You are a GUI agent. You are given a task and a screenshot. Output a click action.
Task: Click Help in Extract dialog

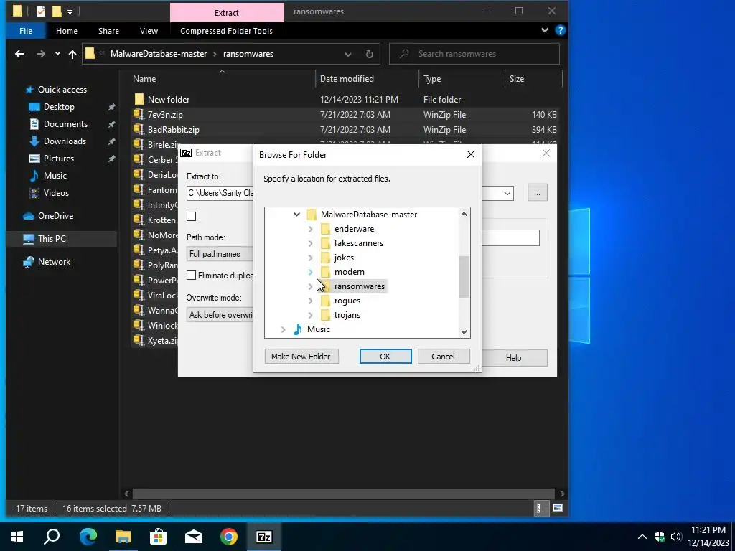point(514,358)
